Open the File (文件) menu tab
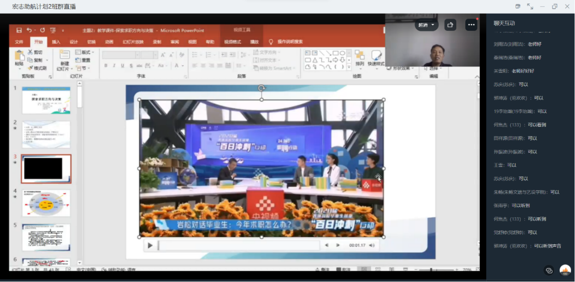The height and width of the screenshot is (282, 575). 19,42
